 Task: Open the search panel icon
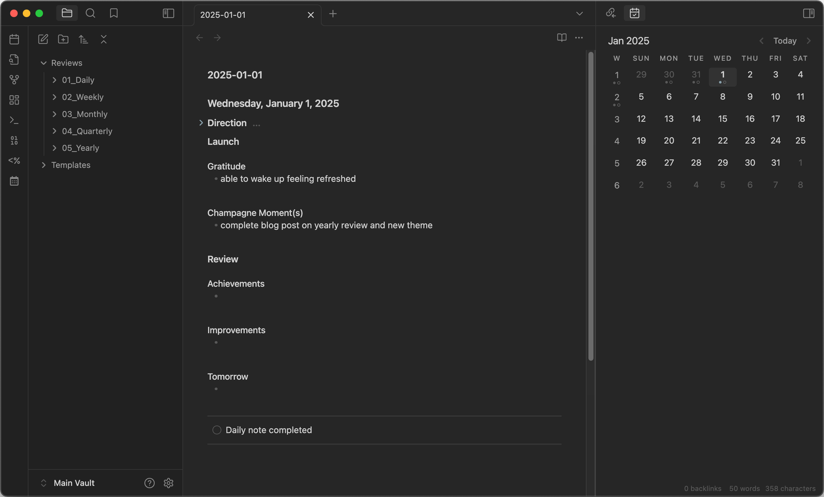[90, 13]
